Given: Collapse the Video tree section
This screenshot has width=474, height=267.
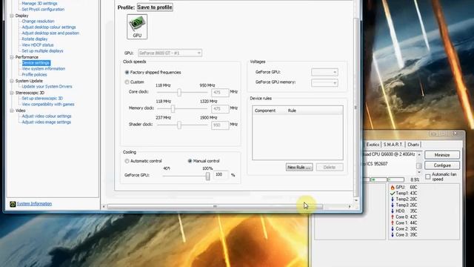Looking at the screenshot, I should (x=12, y=111).
